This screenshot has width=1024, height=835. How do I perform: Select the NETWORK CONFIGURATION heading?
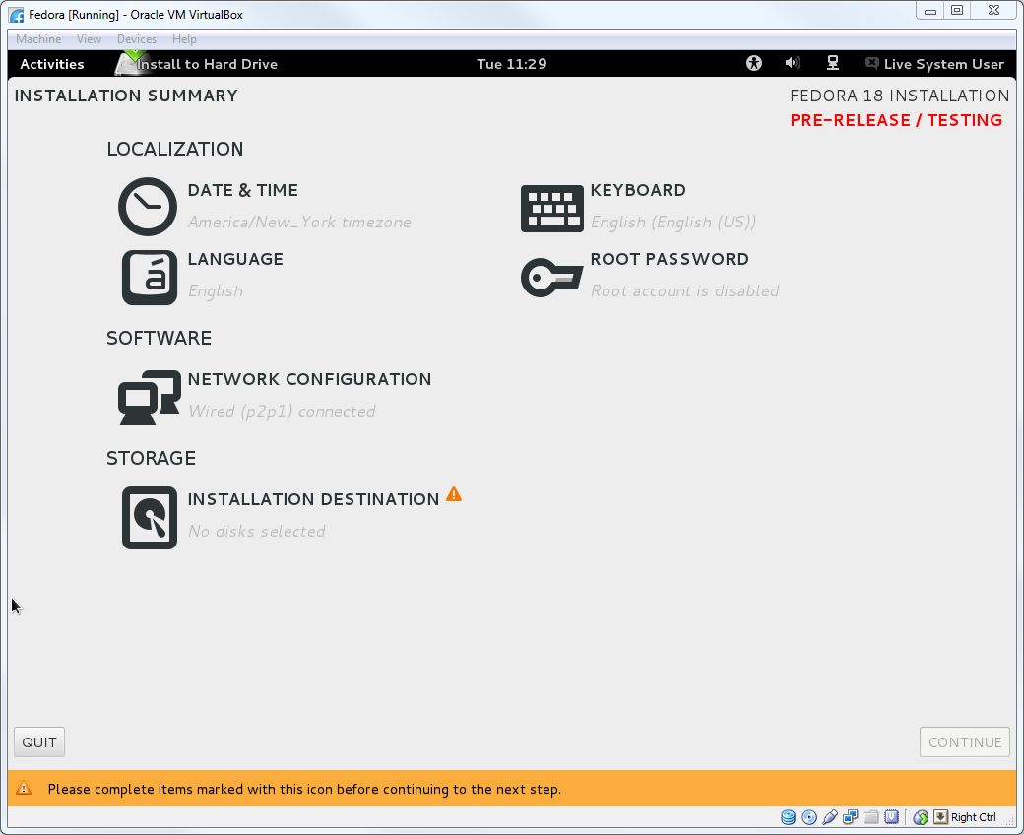point(309,379)
